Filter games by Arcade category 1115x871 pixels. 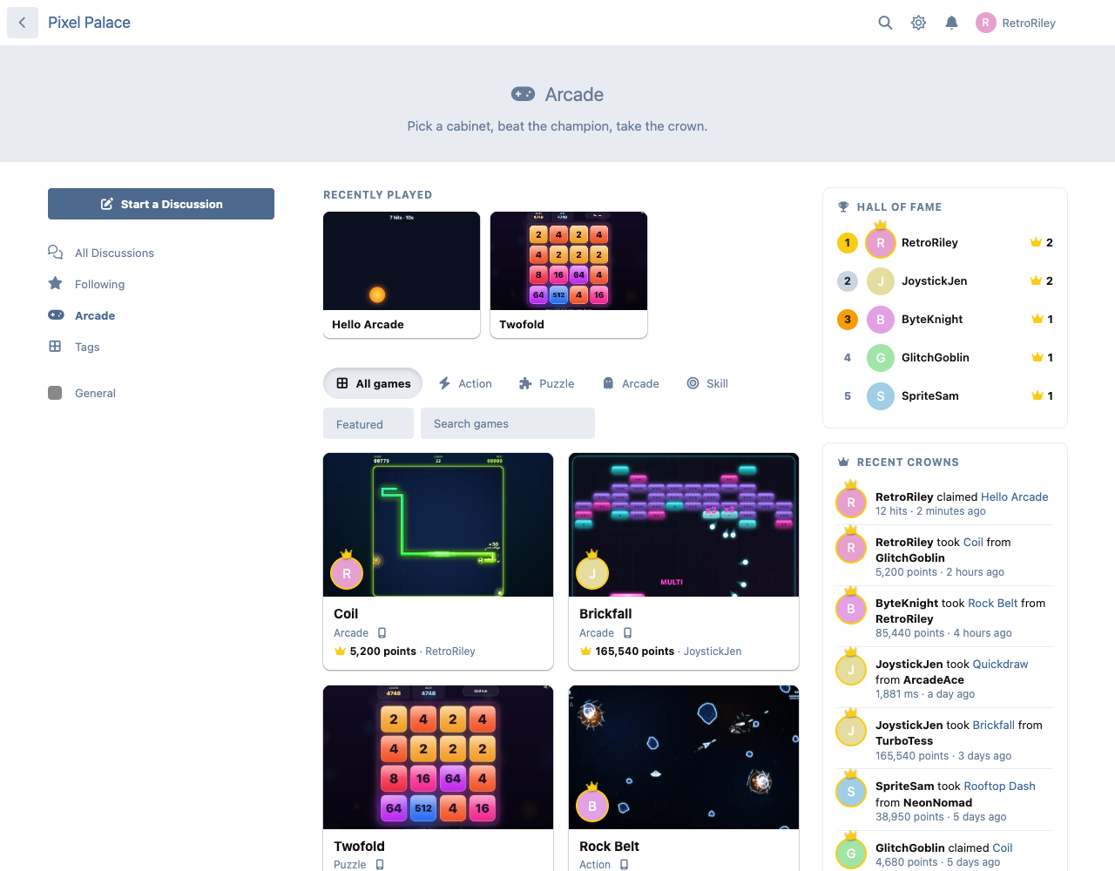tap(631, 383)
